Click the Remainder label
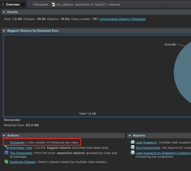 coord(12,120)
